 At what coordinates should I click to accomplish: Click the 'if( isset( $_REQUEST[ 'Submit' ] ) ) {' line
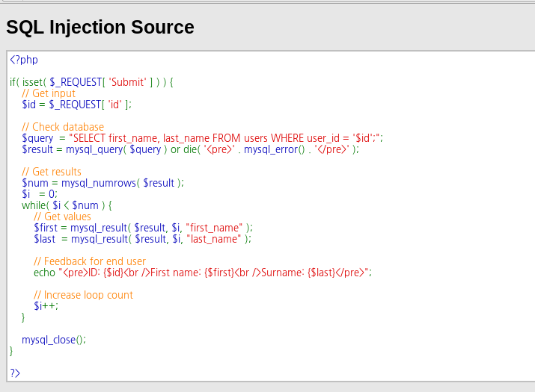pos(91,82)
